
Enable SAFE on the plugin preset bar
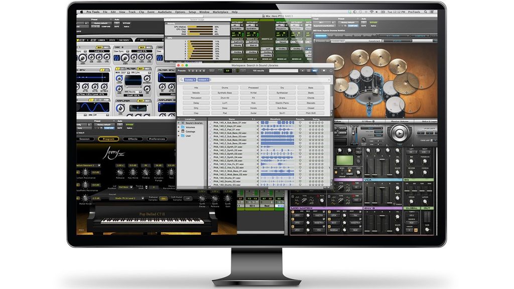click(x=116, y=26)
